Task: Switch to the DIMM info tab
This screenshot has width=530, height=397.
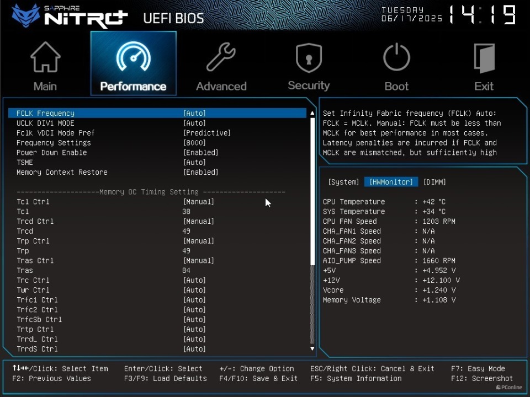Action: click(434, 182)
